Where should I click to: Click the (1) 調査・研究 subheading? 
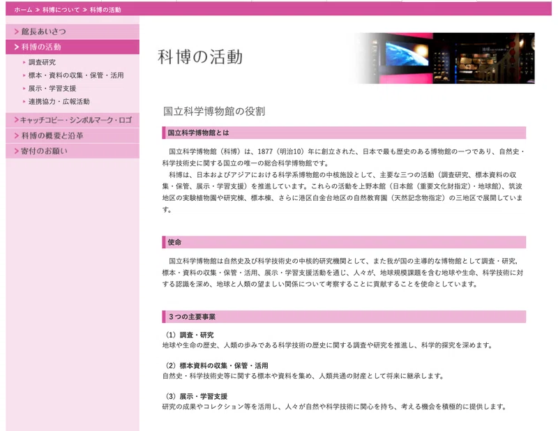[189, 335]
